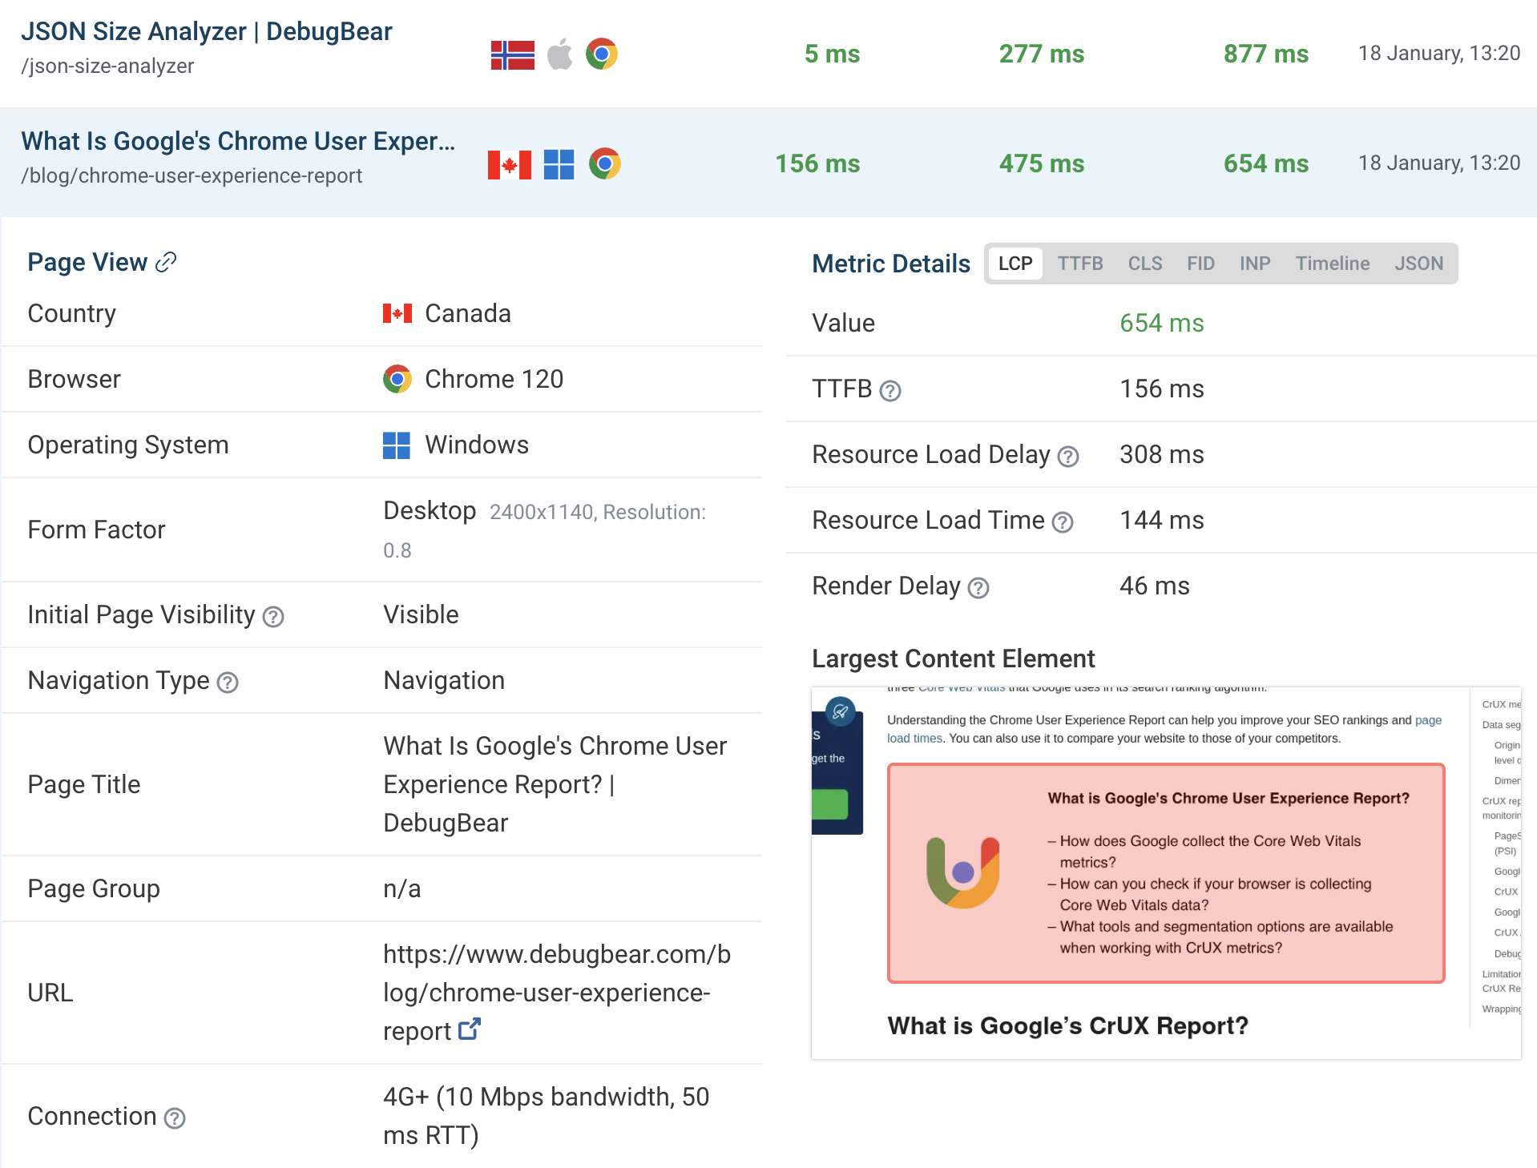Click the 156 ms TTFB value in Metric Details
The height and width of the screenshot is (1168, 1537).
click(x=1161, y=389)
